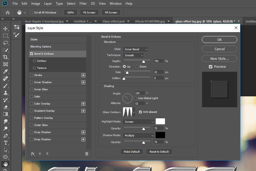Enable the Inner Glow checkbox
Viewport: 256px width, 171px height.
(x=32, y=89)
